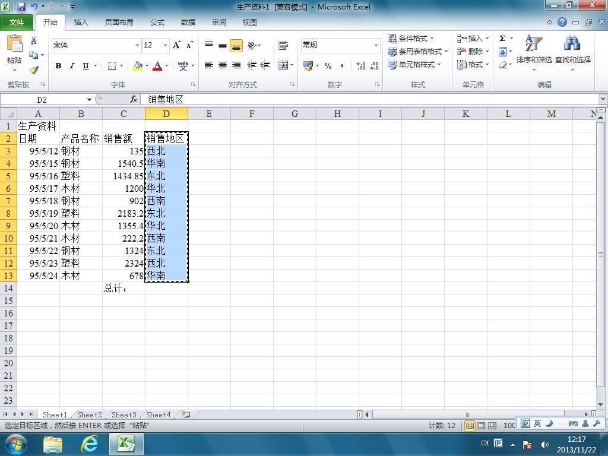This screenshot has width=608, height=456.
Task: Toggle align text left
Action: point(209,65)
